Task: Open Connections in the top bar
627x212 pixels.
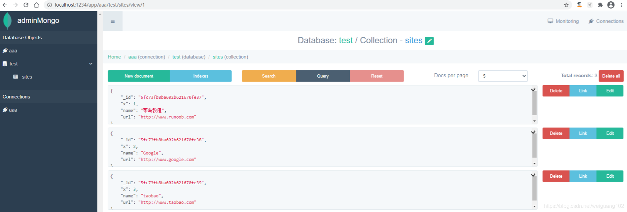Action: (x=606, y=21)
